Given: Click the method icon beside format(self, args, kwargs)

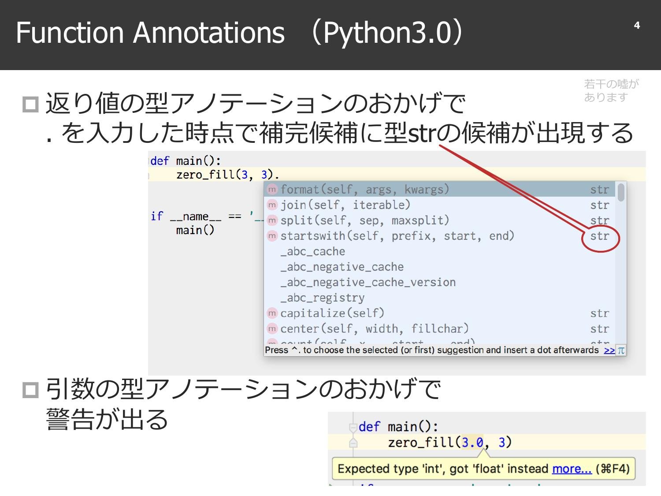Looking at the screenshot, I should click(x=272, y=189).
